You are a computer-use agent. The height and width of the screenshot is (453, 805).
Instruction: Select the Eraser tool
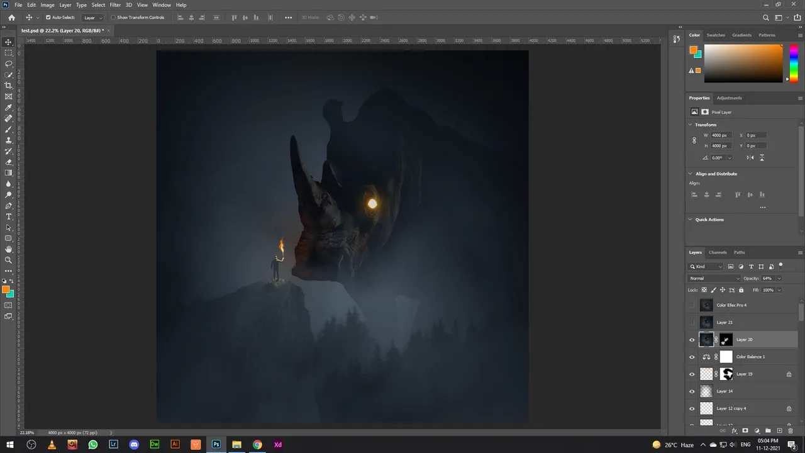click(8, 162)
